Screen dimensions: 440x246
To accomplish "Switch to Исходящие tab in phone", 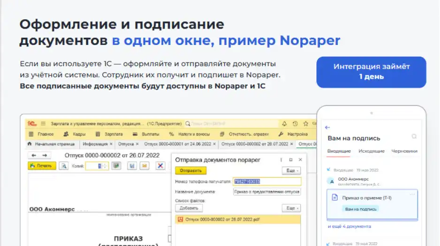I will click(x=371, y=151).
